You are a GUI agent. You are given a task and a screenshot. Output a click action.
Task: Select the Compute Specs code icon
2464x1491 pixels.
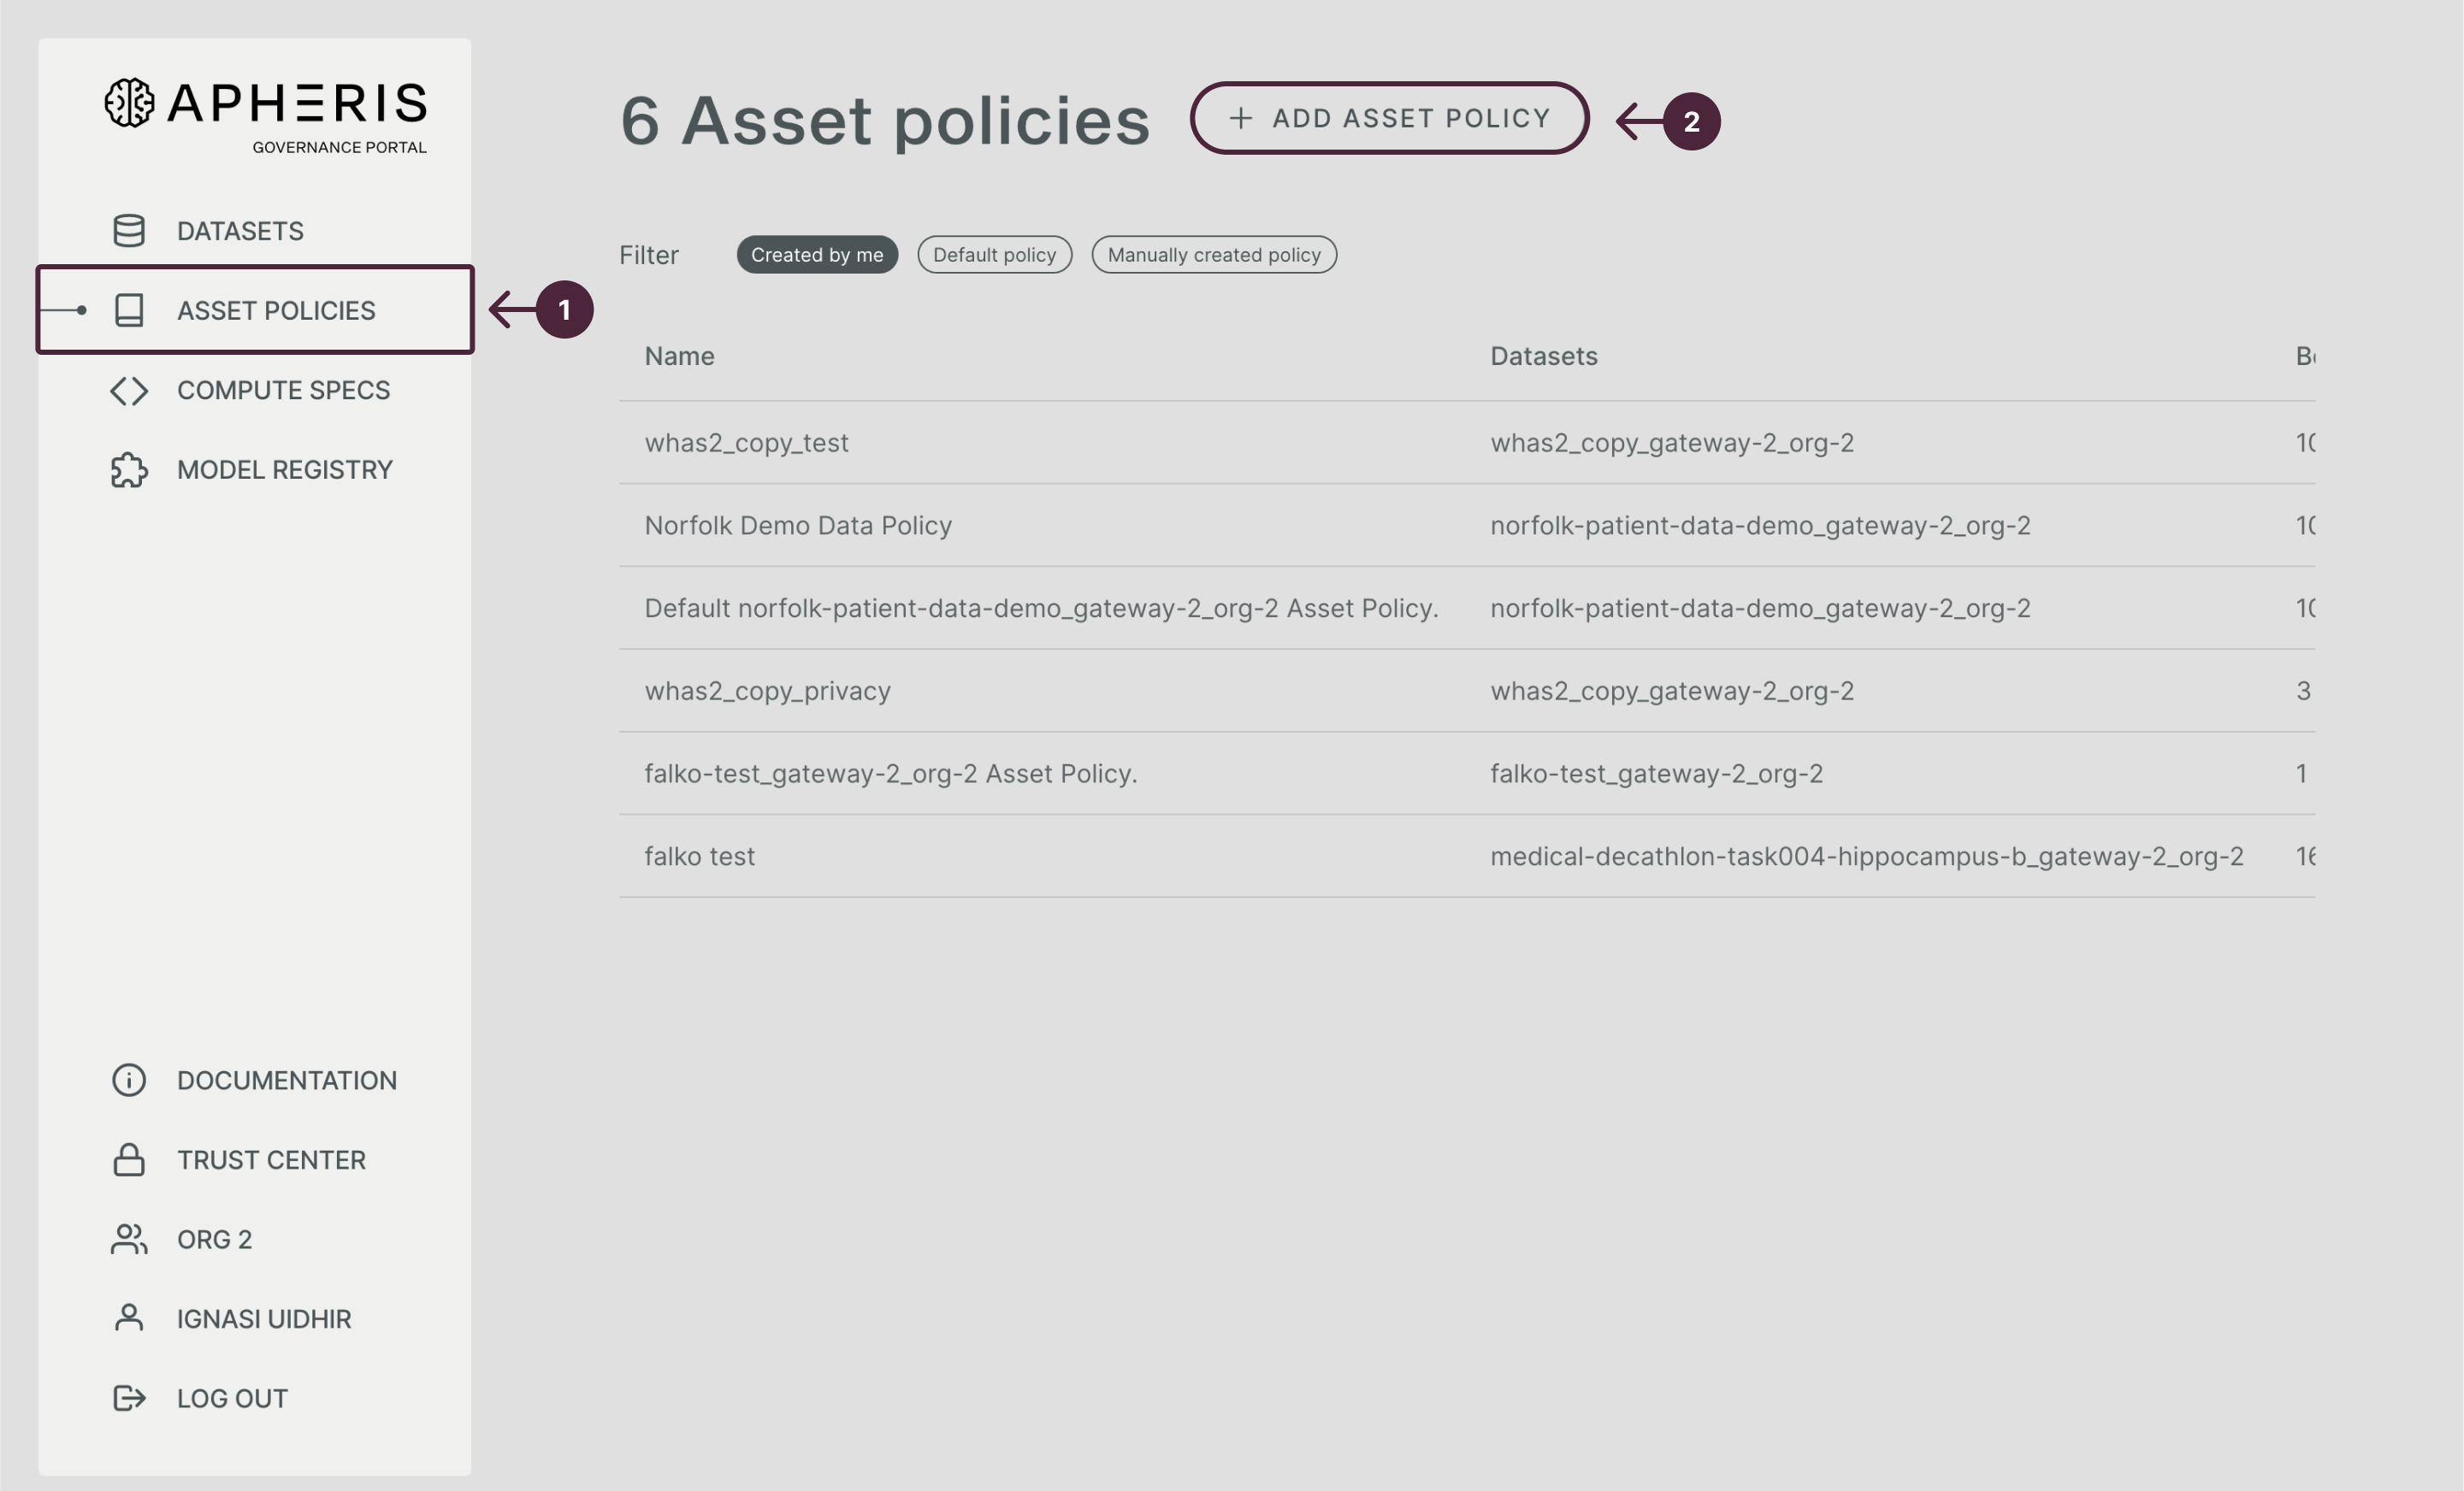pyautogui.click(x=129, y=391)
